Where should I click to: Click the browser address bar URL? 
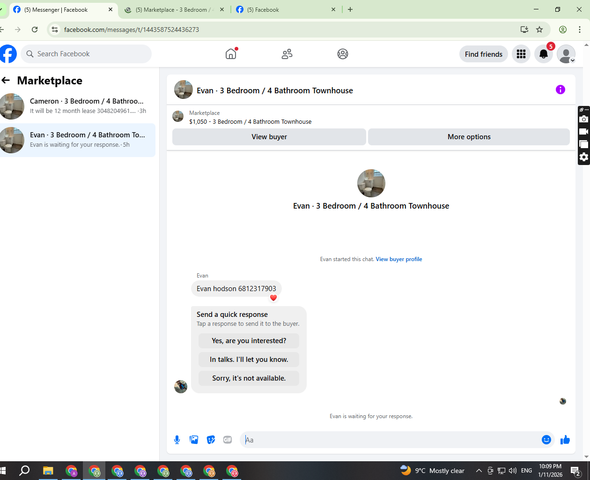click(132, 30)
